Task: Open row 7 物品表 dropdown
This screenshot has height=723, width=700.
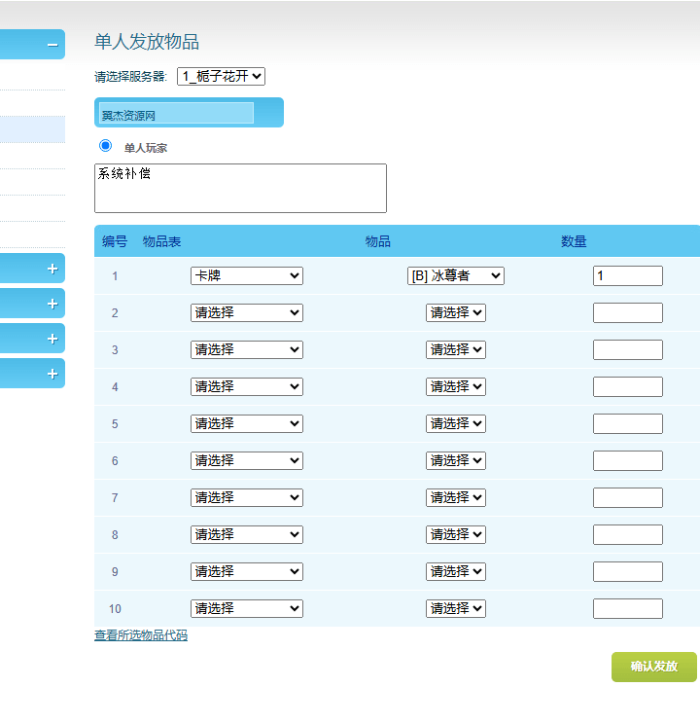Action: (247, 497)
